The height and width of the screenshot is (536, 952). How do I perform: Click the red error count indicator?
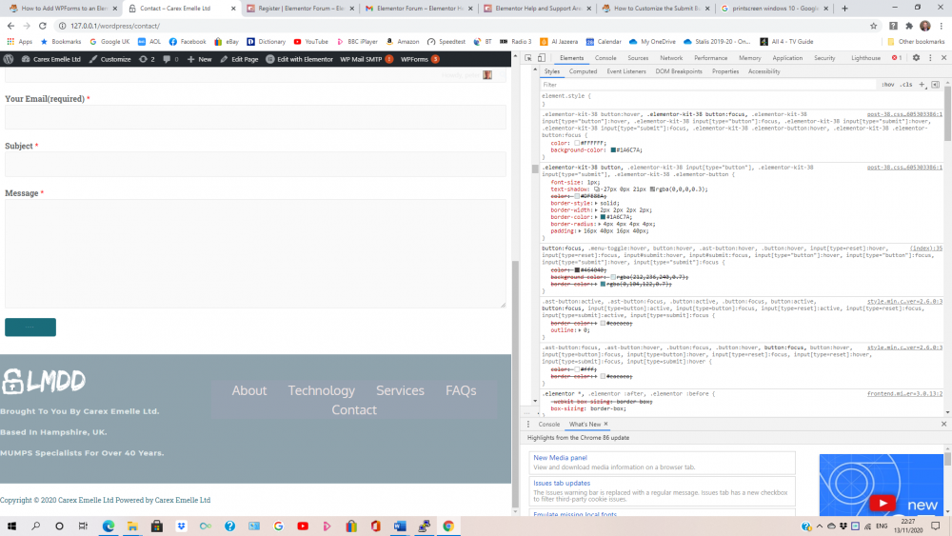point(897,58)
